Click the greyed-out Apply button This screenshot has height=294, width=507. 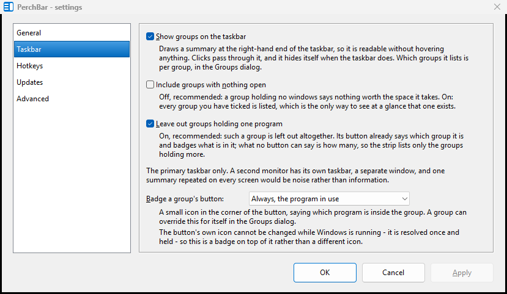462,273
